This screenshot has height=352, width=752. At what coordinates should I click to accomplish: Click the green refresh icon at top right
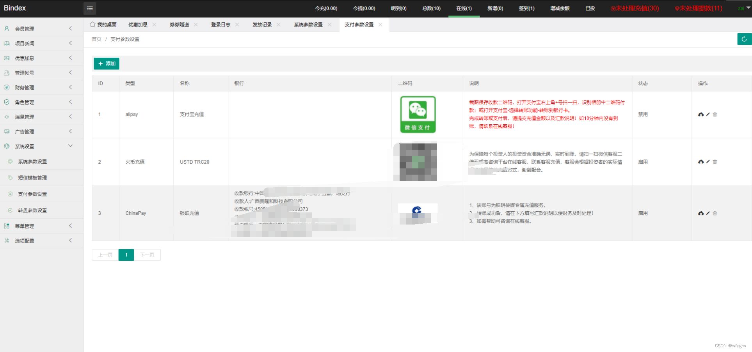coord(744,39)
